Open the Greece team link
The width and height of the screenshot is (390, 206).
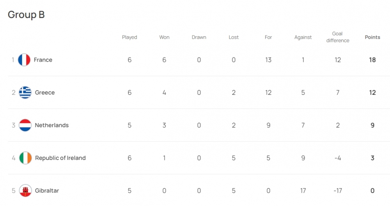pyautogui.click(x=45, y=92)
